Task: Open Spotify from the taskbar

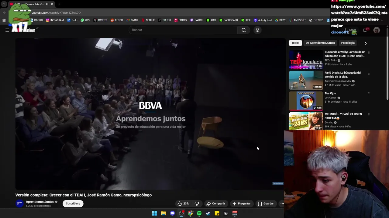Action: point(199,213)
